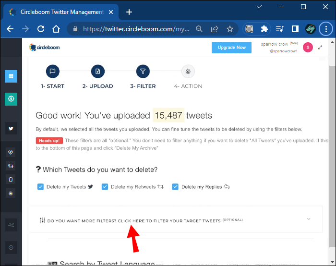Click browser home icon
Screen dimensions: 336x266
pyautogui.click(x=56, y=29)
